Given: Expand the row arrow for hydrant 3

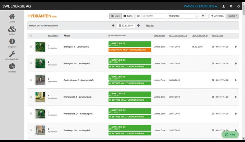Looking at the screenshot, I should pos(236,80).
